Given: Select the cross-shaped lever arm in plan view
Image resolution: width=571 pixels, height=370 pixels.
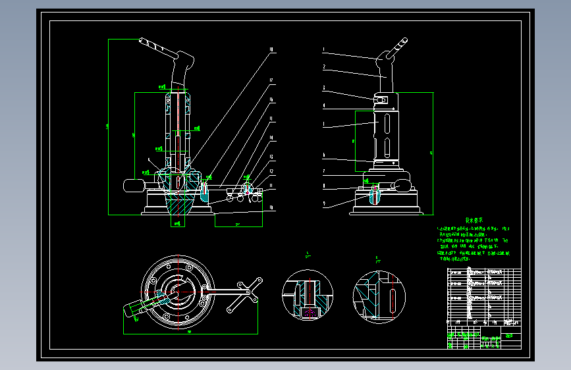Looking at the screenshot, I should 245,295.
